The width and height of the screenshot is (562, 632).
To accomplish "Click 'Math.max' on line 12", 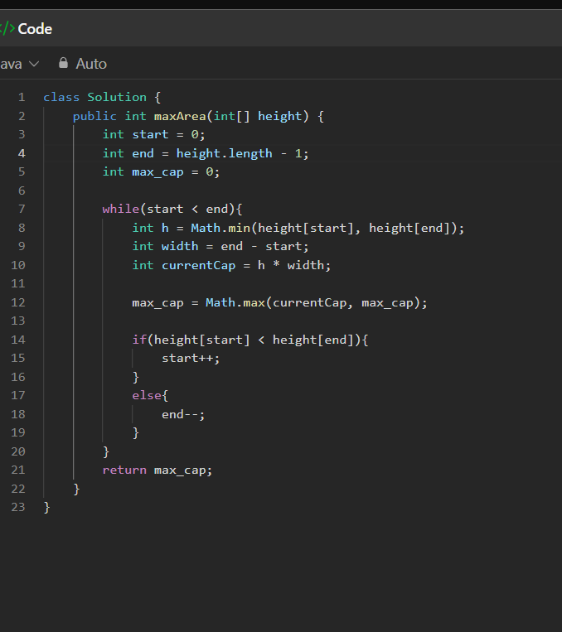I will point(235,302).
